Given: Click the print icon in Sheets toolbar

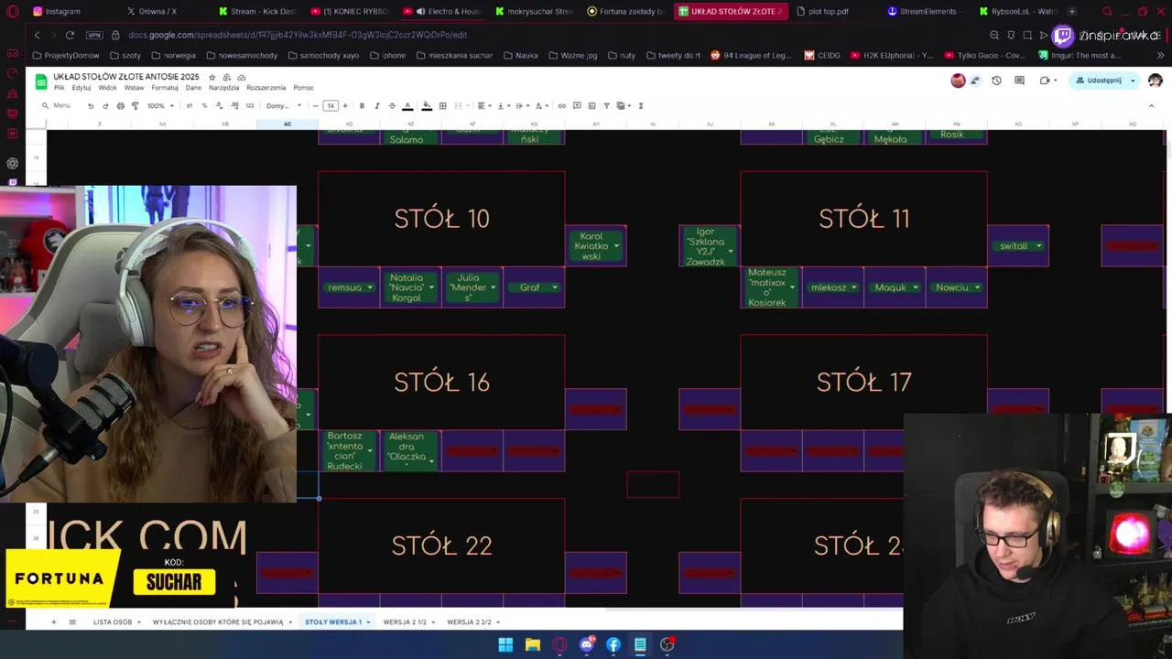Looking at the screenshot, I should coord(120,106).
